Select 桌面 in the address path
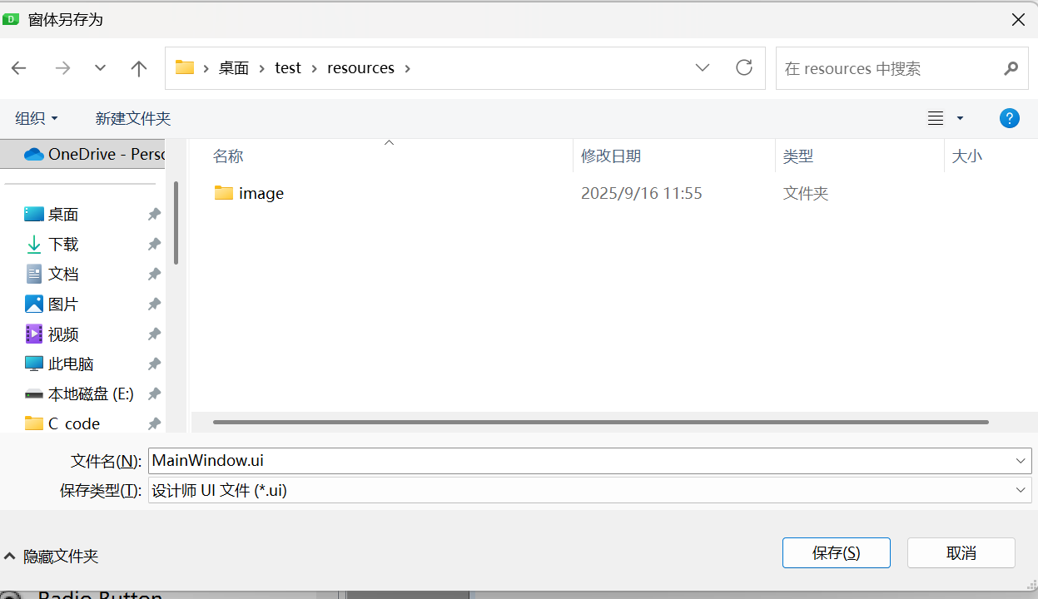 pos(234,68)
